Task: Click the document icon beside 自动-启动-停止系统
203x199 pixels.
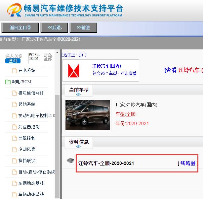Action: (x=14, y=172)
